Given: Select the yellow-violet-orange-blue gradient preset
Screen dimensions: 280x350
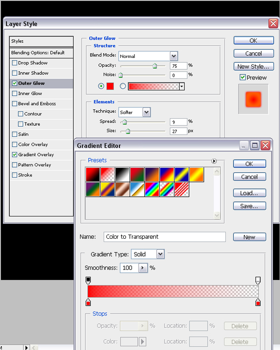Looking at the screenshot, I should (108, 190).
